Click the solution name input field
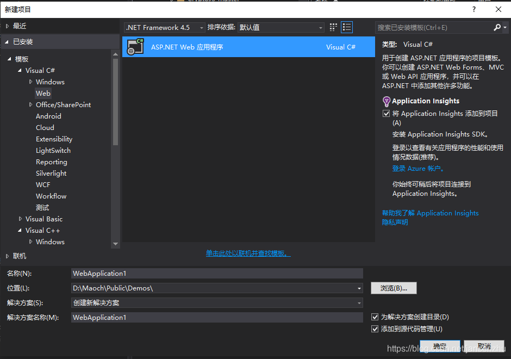The width and height of the screenshot is (511, 359). (217, 318)
